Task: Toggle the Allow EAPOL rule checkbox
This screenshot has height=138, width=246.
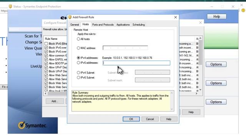Action: coord(46,59)
